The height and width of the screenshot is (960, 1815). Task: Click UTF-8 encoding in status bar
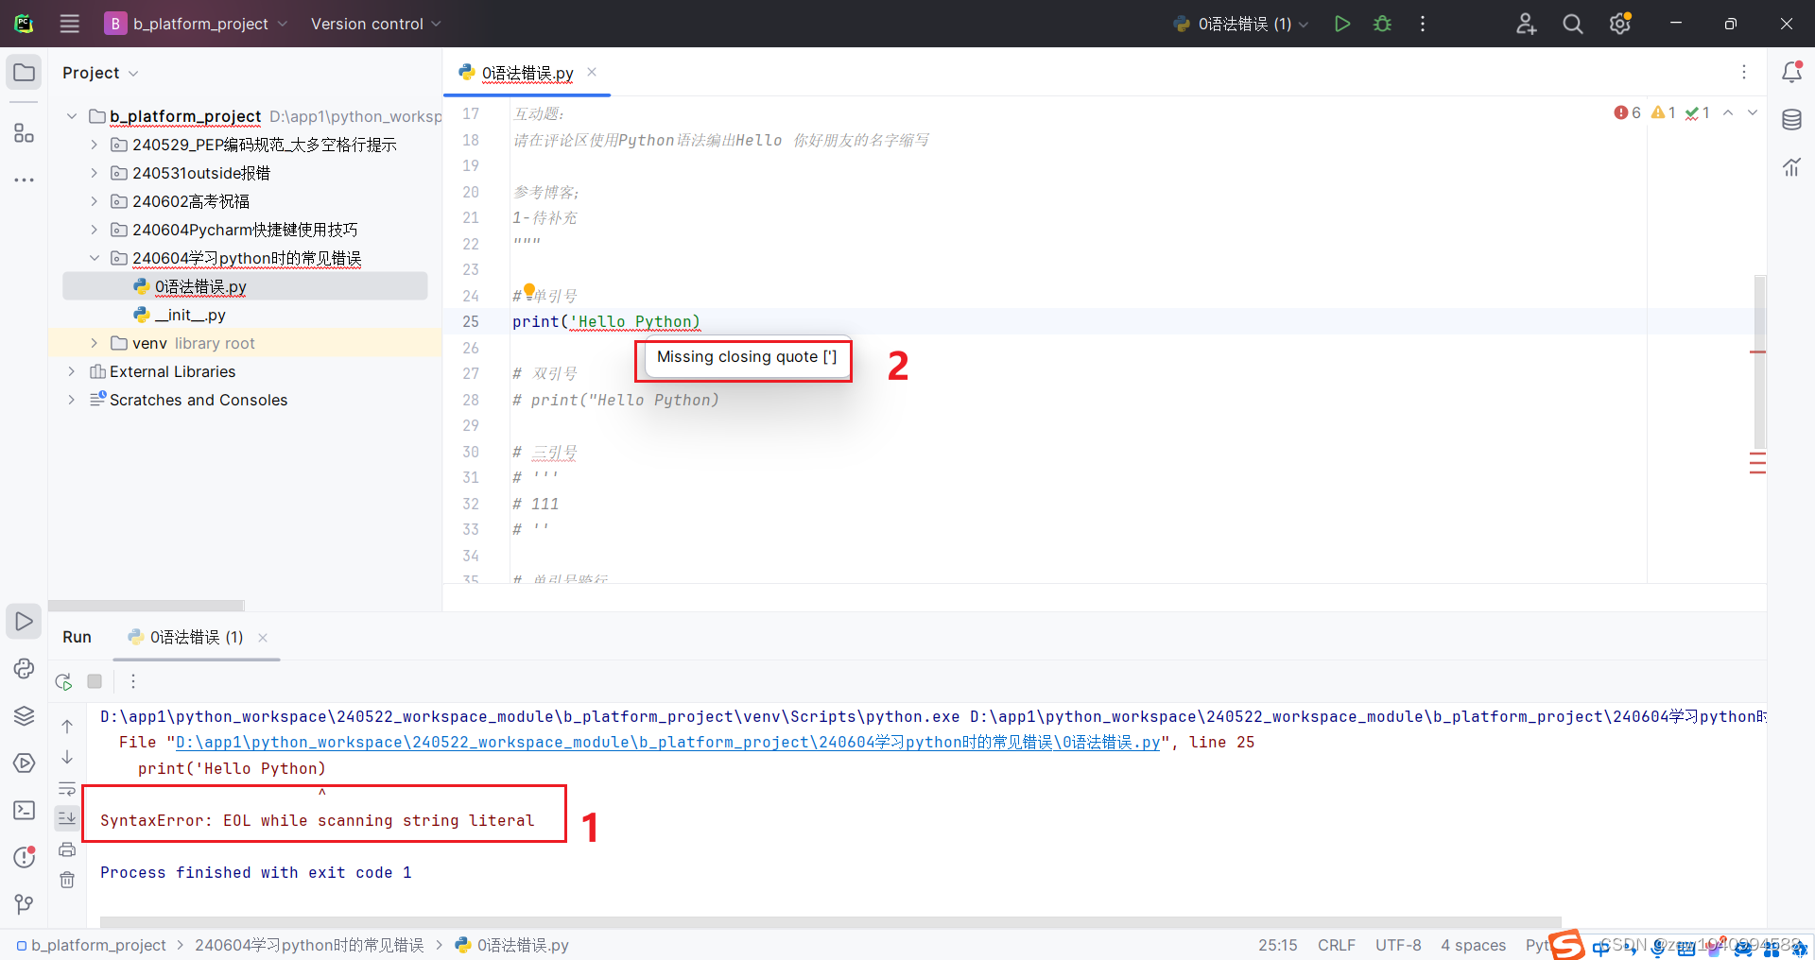click(1398, 945)
